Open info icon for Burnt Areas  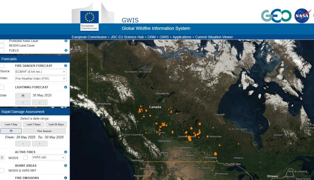tap(66, 166)
